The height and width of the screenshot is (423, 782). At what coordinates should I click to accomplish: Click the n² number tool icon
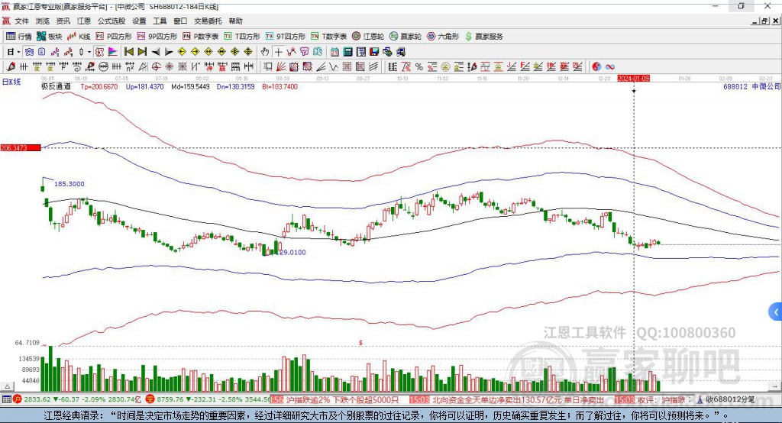click(130, 66)
